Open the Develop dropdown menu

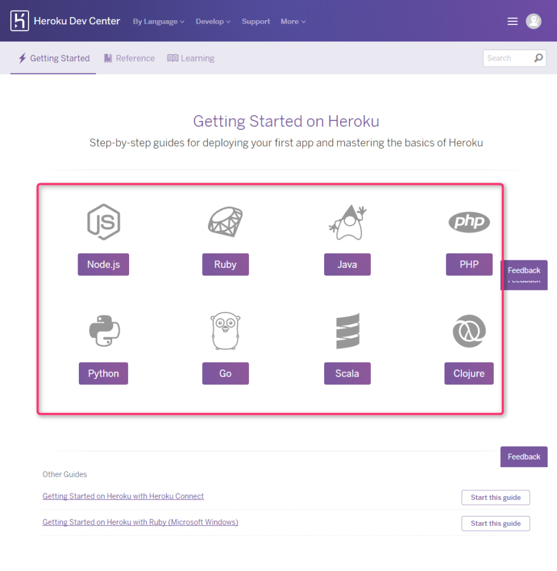click(x=213, y=21)
